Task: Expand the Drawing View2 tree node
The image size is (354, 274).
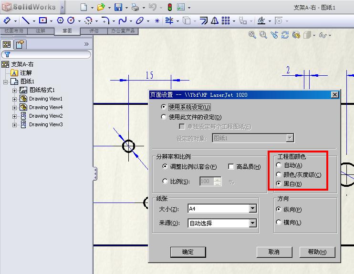Action: (14, 116)
